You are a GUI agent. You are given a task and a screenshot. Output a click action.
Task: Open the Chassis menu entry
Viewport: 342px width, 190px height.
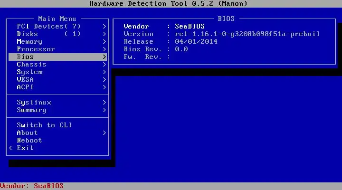click(57, 65)
